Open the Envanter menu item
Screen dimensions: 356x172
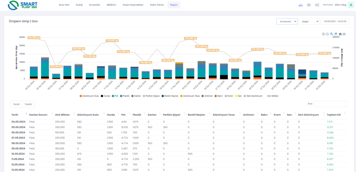point(95,5)
